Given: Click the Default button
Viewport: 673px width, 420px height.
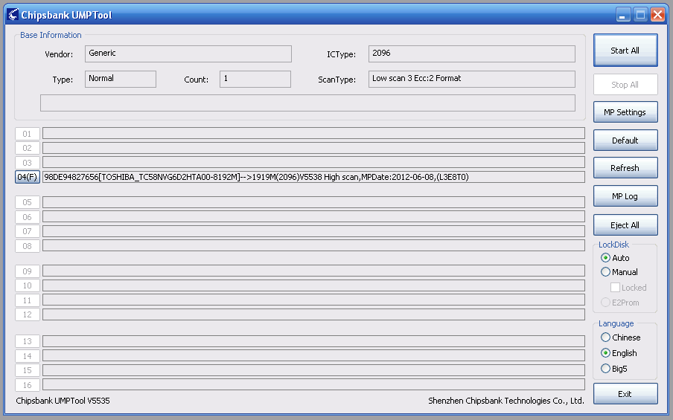Looking at the screenshot, I should point(625,140).
